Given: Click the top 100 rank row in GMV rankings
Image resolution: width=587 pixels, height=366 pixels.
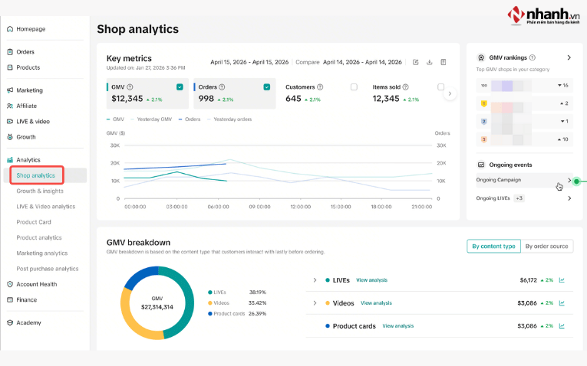Looking at the screenshot, I should [524, 86].
